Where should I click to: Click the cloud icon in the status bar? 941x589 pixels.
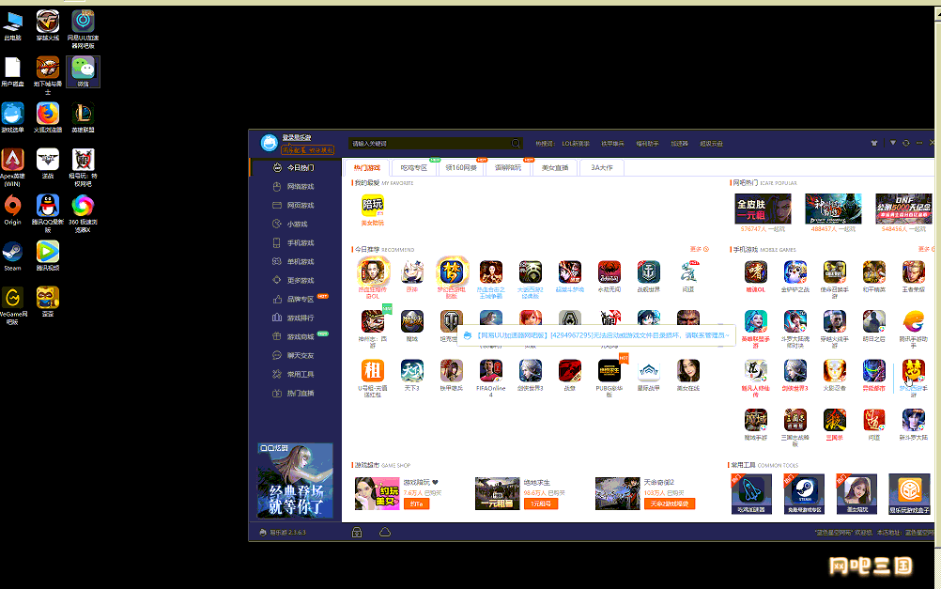[385, 533]
